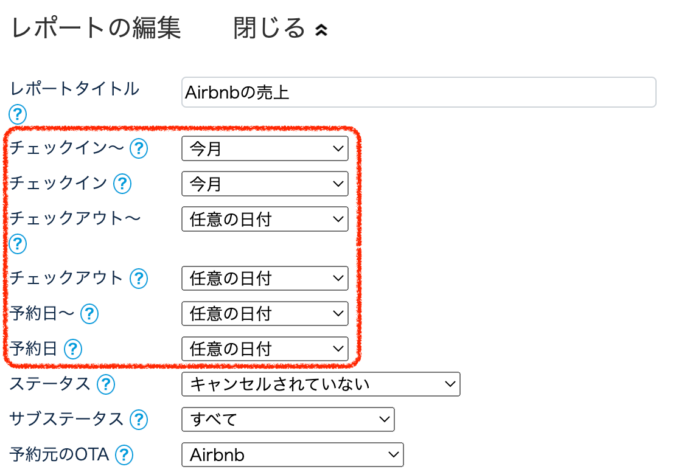
Task: Click help icon next to サブステータス
Action: click(x=139, y=419)
